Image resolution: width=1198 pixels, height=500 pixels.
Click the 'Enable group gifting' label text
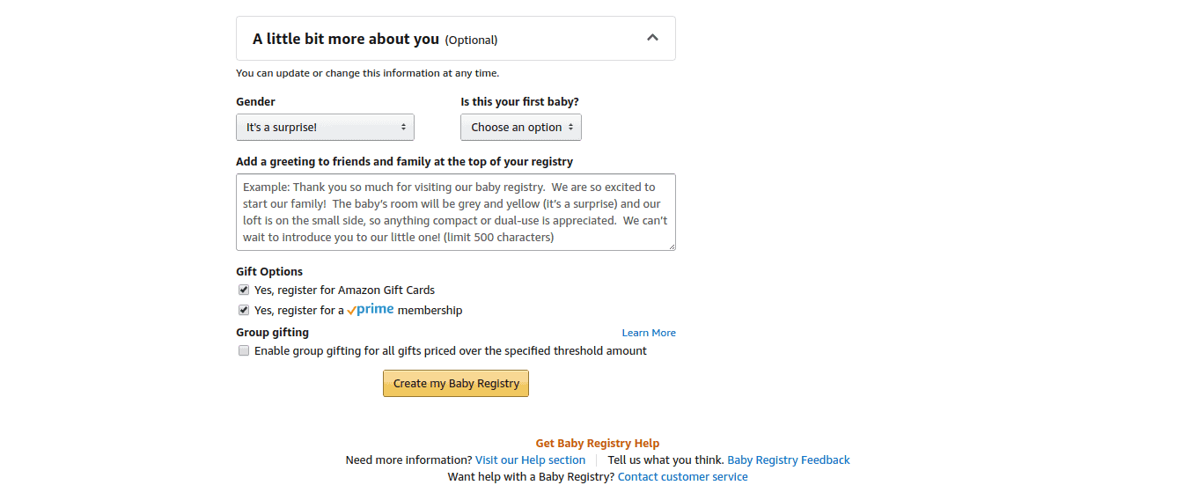pyautogui.click(x=451, y=350)
